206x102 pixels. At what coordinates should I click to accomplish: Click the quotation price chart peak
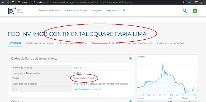(163, 63)
